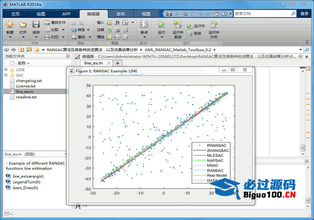Screen dimensions: 314x220
Task: Open the Editor panel actions menu
Action: pos(300,57)
